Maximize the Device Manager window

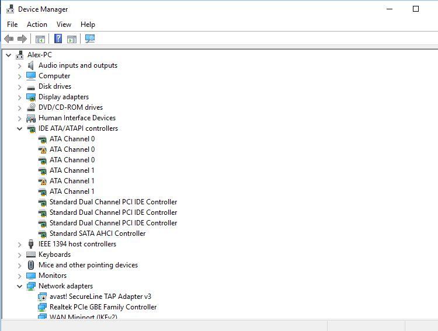416,9
